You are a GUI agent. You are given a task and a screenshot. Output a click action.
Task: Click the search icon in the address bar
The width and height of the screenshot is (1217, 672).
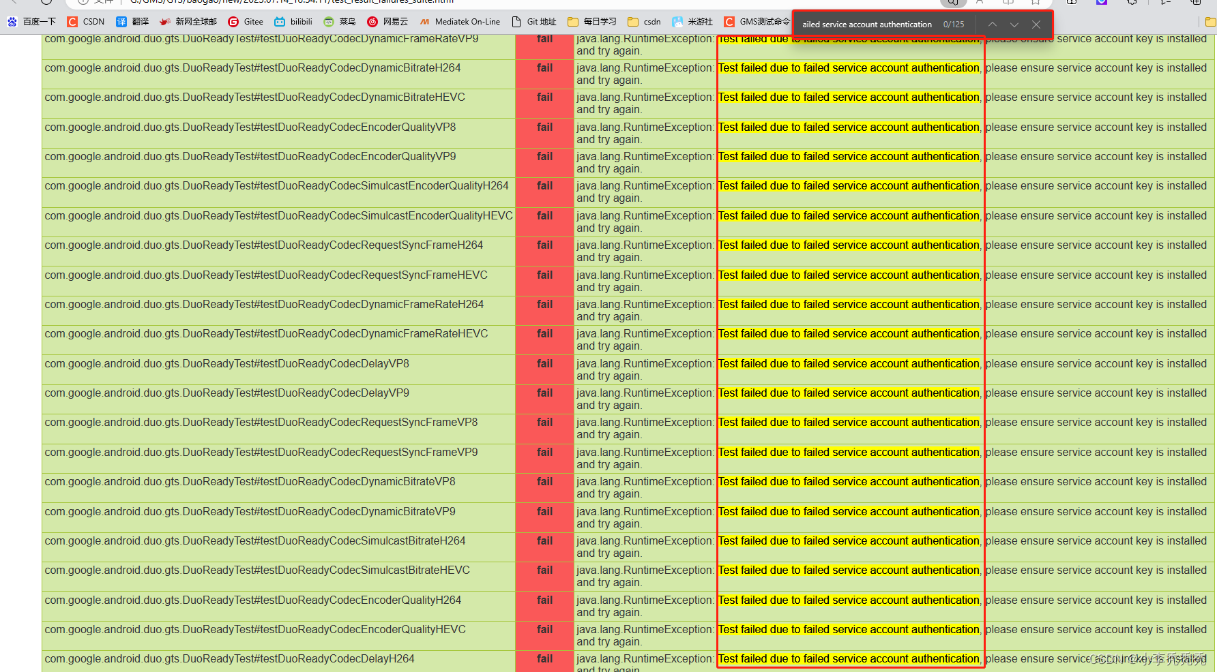pos(952,3)
